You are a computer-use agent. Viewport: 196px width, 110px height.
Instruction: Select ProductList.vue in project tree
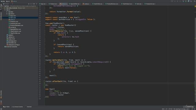pyautogui.click(x=14, y=24)
